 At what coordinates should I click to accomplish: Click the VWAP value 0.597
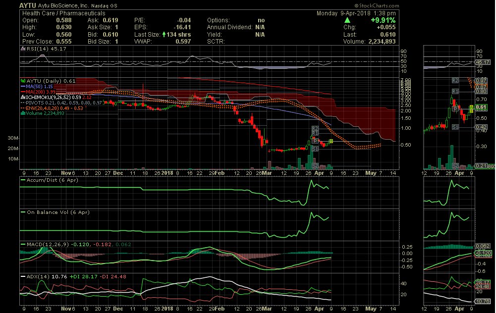click(183, 42)
